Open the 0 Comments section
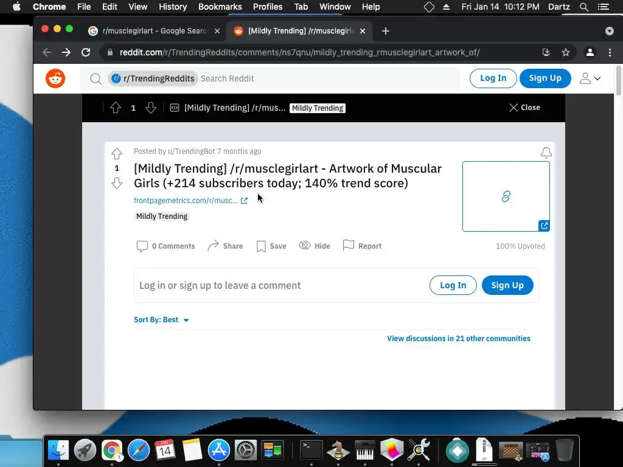Viewport: 623px width, 467px height. click(x=165, y=246)
